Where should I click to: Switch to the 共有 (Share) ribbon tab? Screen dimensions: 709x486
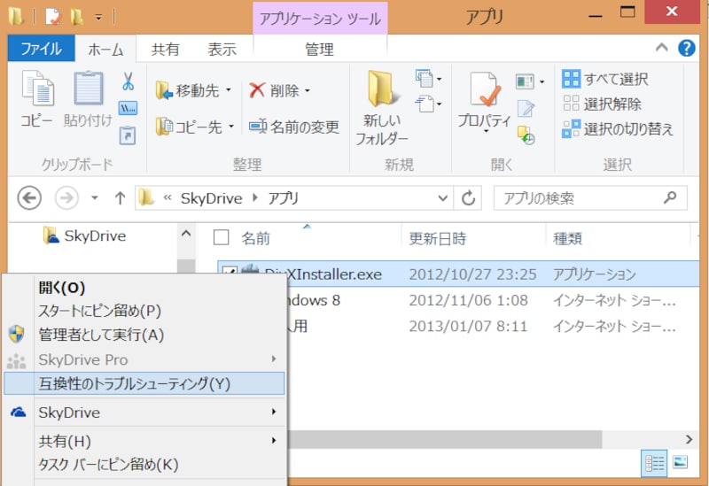[165, 49]
